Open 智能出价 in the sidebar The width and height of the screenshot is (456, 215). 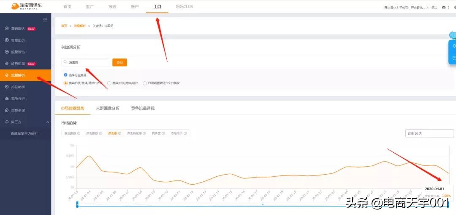pyautogui.click(x=18, y=40)
